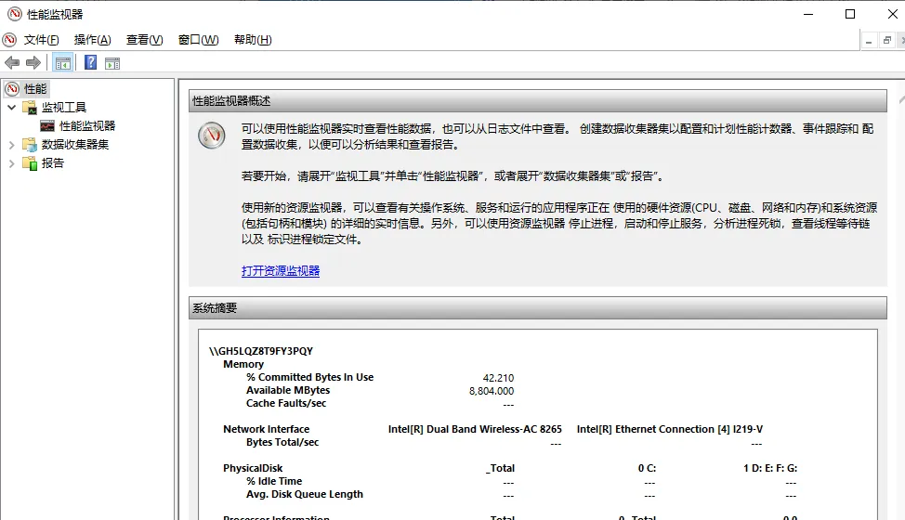
Task: Select the 报告 tree item
Action: tap(53, 163)
